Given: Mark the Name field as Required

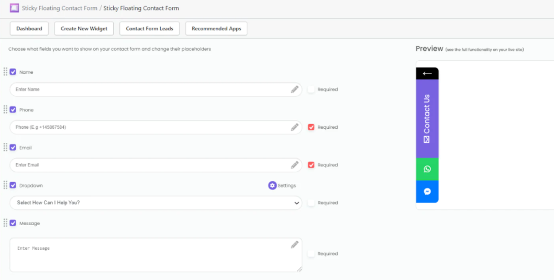Looking at the screenshot, I should [311, 89].
